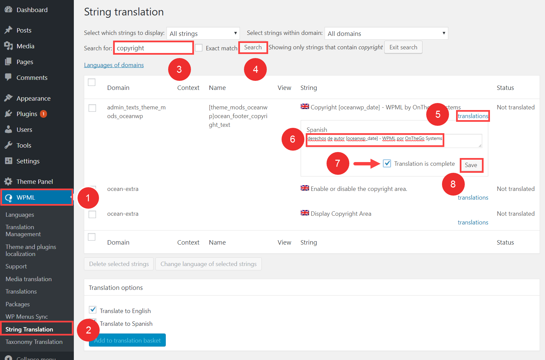
Task: Click the top Domain column header
Action: pos(118,88)
